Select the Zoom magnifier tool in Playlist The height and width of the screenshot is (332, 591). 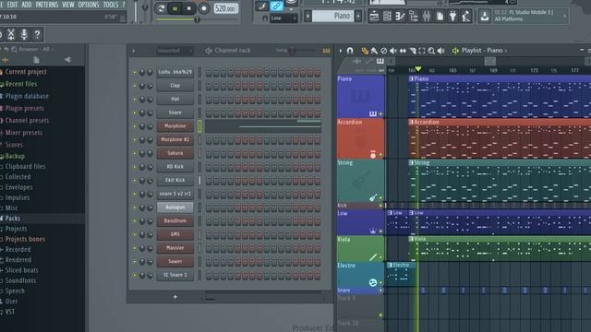coord(431,51)
